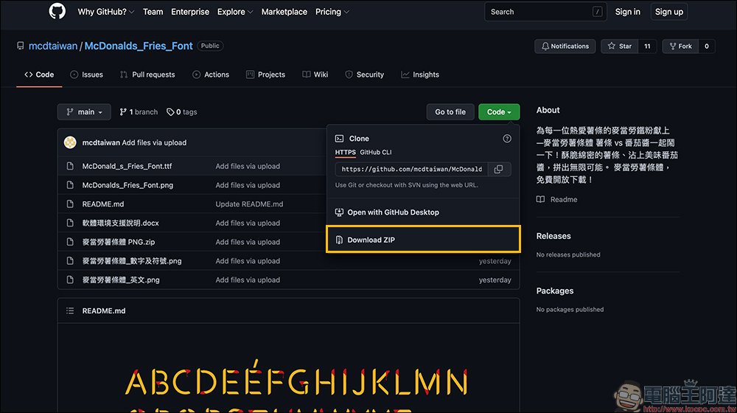Screen dimensions: 737x413
Task: Open the Explore dropdown menu
Action: (x=234, y=12)
